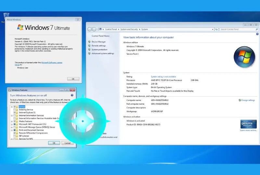The height and width of the screenshot is (175, 260).
Task: Expand the Media Features node
Action: [x=12, y=122]
